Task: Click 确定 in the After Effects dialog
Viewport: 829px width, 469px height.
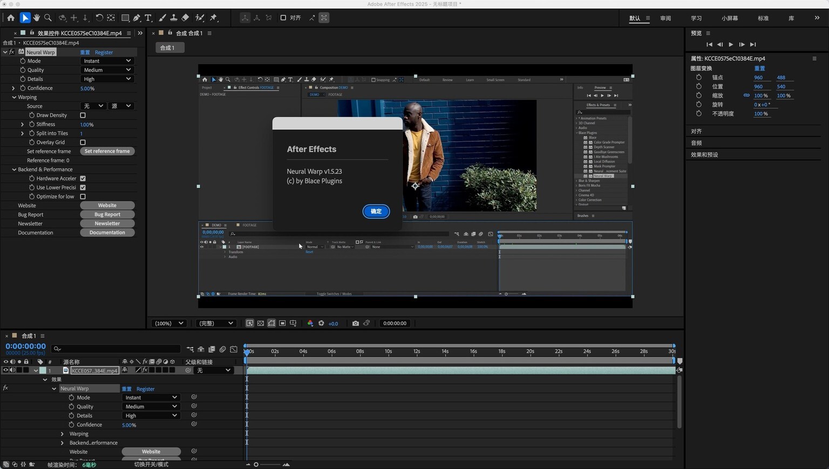Action: [376, 211]
